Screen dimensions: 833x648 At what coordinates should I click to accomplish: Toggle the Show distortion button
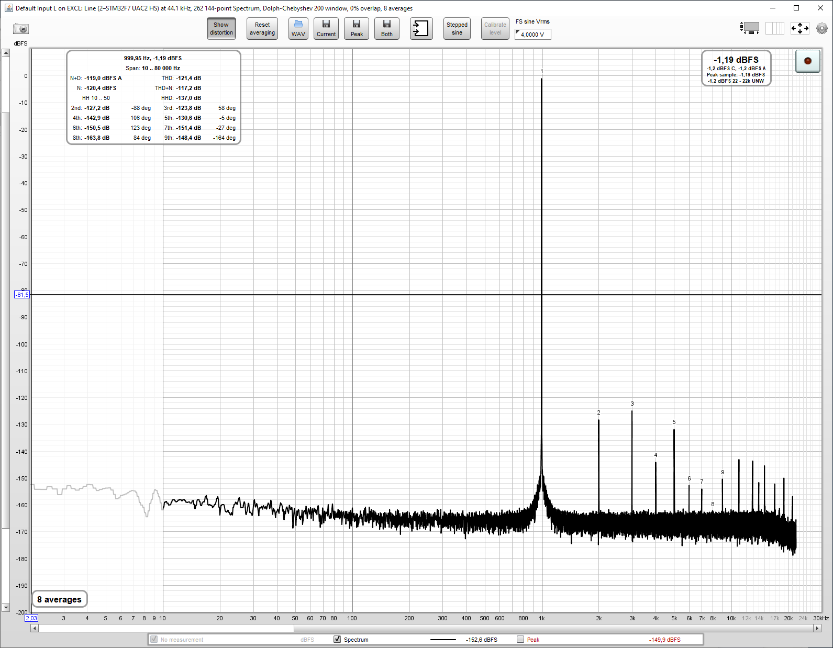click(221, 29)
